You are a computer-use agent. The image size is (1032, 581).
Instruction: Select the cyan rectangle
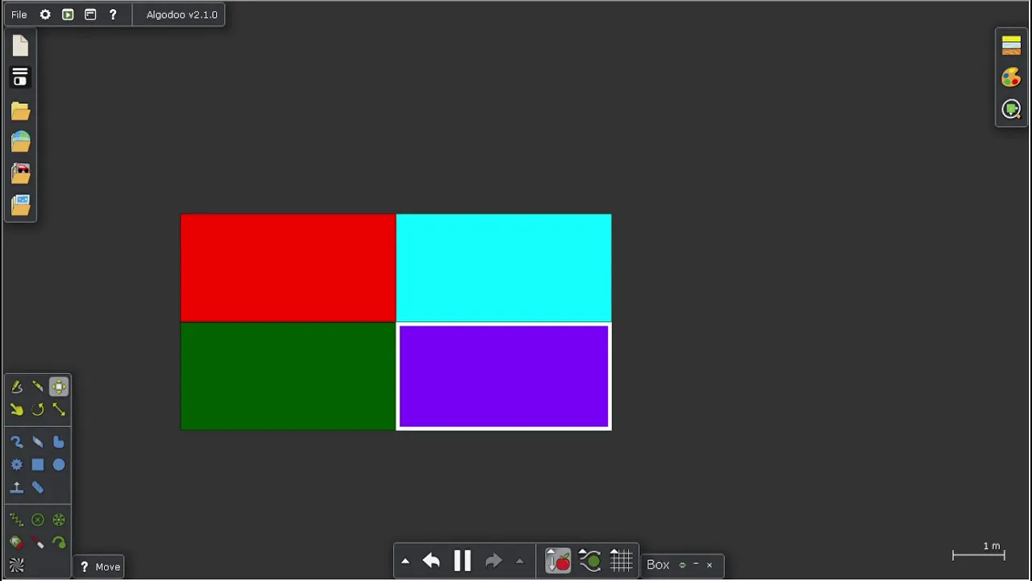(x=503, y=268)
